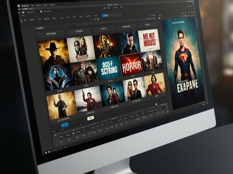
Task: Click the blue bracket icon in bottom panel
Action: tap(90, 133)
